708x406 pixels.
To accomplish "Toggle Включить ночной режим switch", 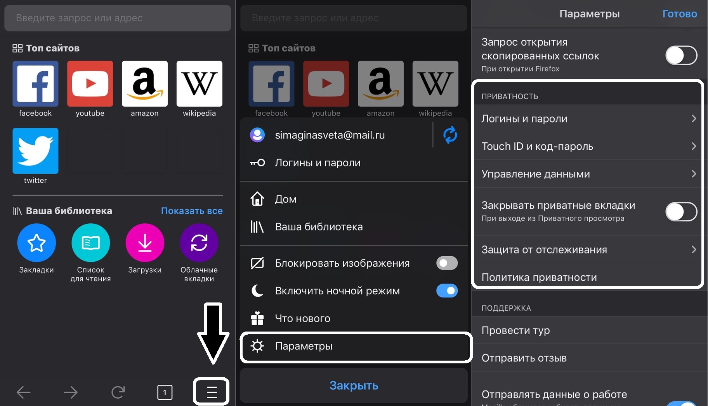I will point(447,291).
